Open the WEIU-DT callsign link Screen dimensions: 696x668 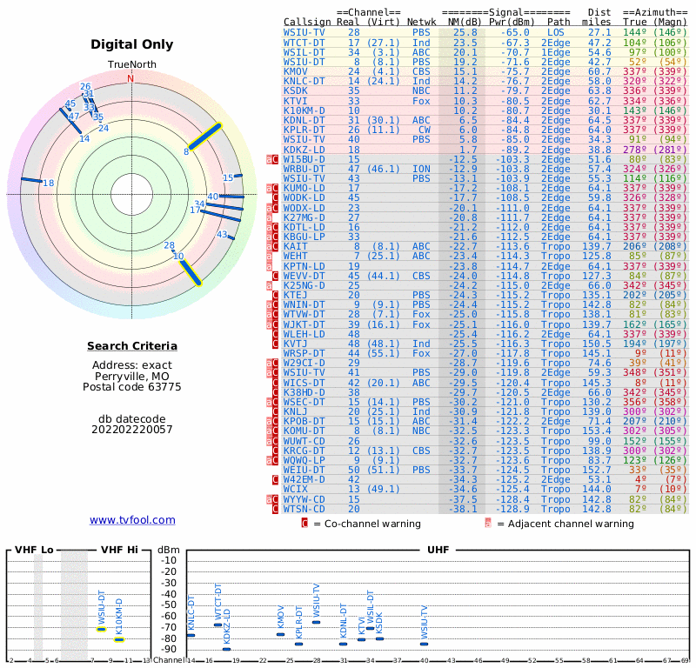point(304,470)
